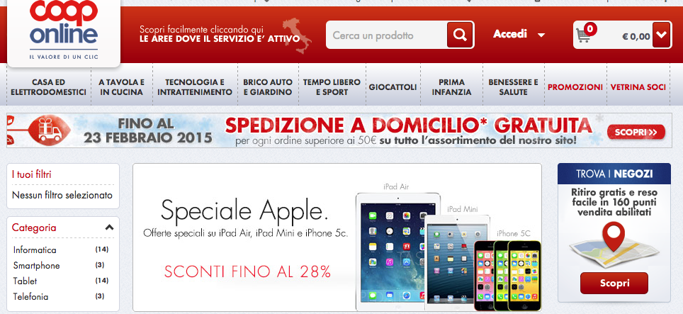Select the Giocattoli category tab
The width and height of the screenshot is (683, 314).
[x=393, y=87]
